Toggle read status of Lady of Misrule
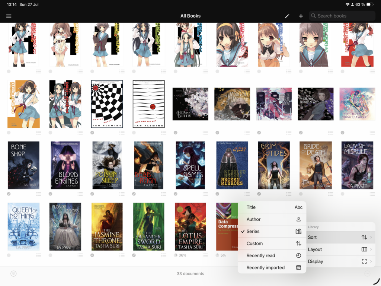The width and height of the screenshot is (381, 286). tap(342, 194)
